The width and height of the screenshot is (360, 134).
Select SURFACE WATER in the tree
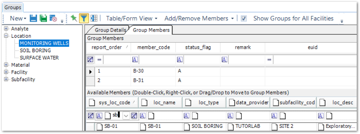pos(39,58)
